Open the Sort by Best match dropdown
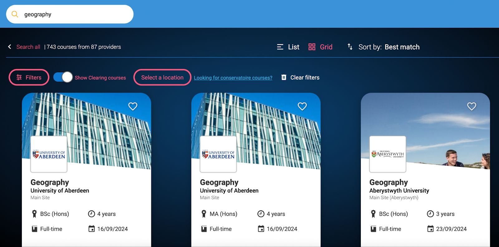 click(389, 47)
